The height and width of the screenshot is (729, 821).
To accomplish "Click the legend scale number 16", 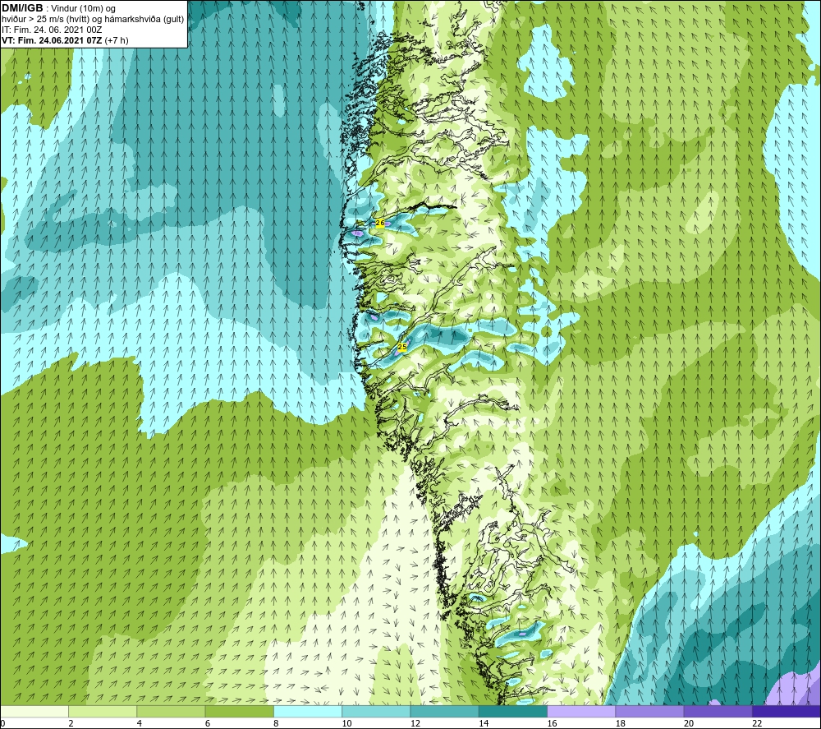I will [552, 724].
